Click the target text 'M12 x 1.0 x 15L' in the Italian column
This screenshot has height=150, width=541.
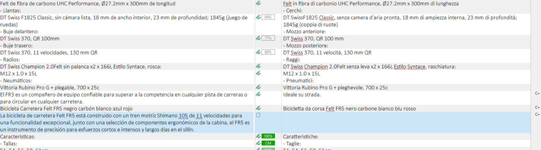click(x=302, y=74)
